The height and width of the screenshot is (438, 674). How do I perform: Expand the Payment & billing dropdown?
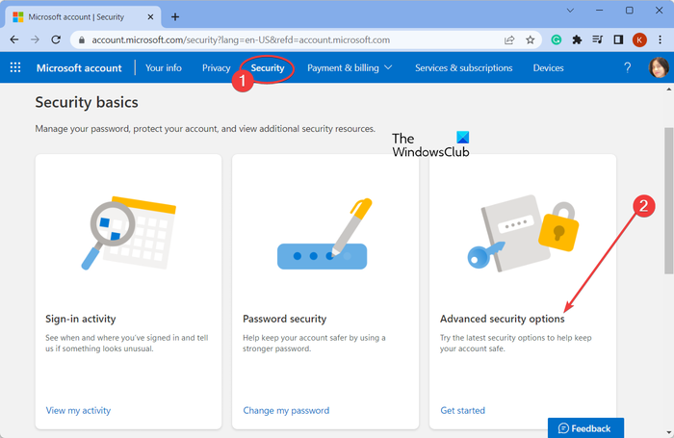[350, 68]
